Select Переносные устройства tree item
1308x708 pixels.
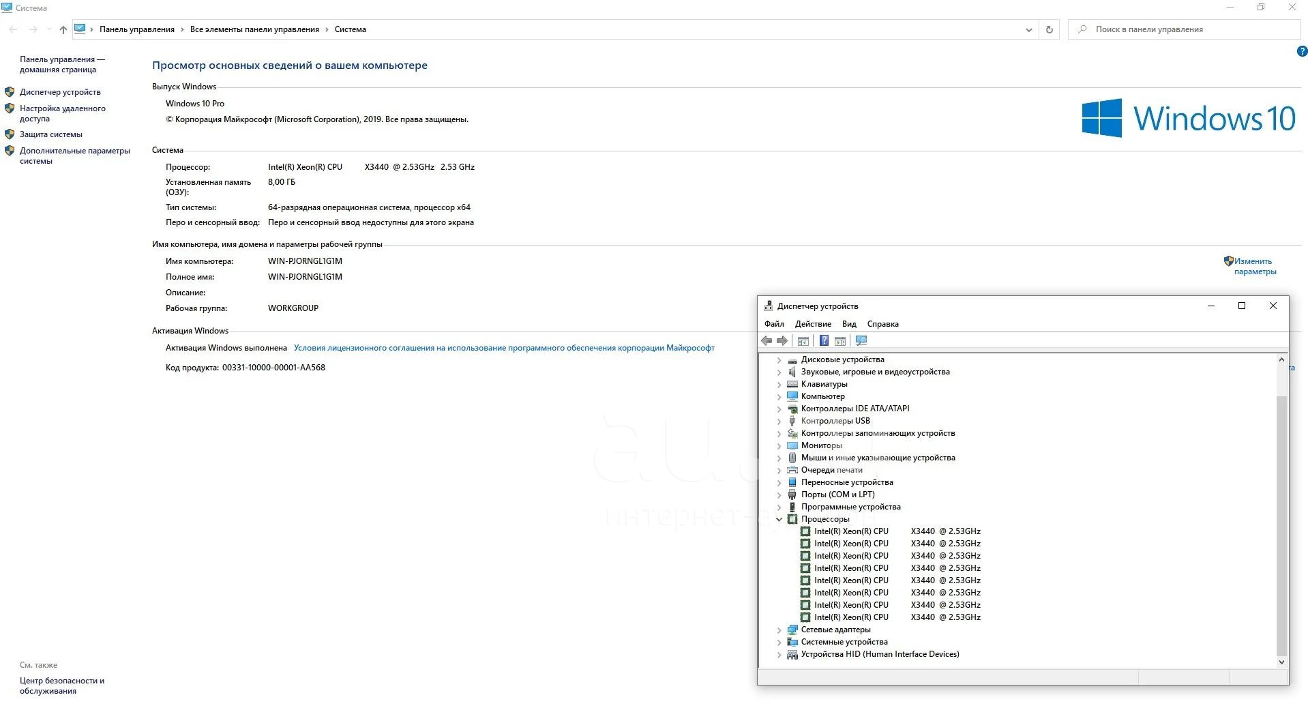click(x=847, y=483)
